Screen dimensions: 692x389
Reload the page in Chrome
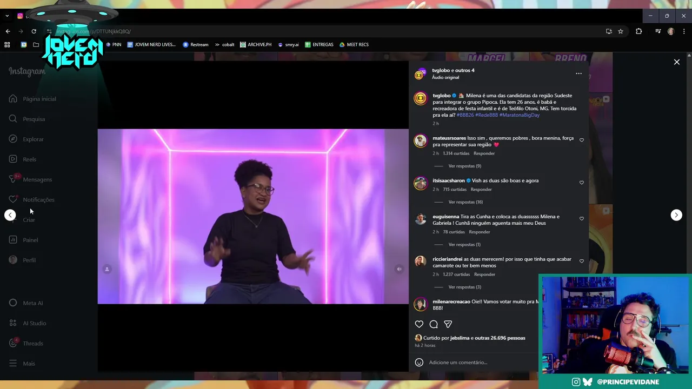click(x=34, y=31)
